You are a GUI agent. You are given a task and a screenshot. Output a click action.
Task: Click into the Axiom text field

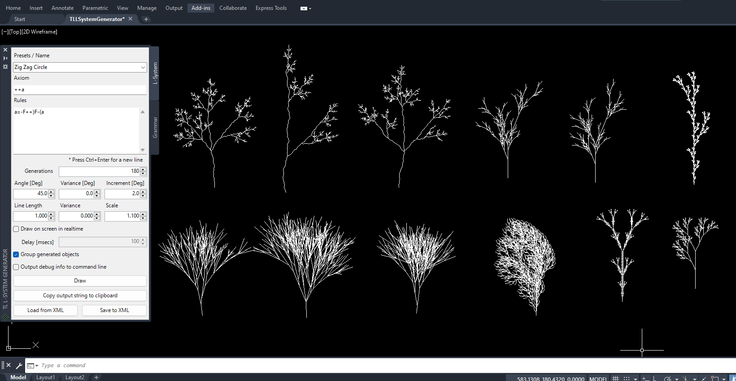80,90
